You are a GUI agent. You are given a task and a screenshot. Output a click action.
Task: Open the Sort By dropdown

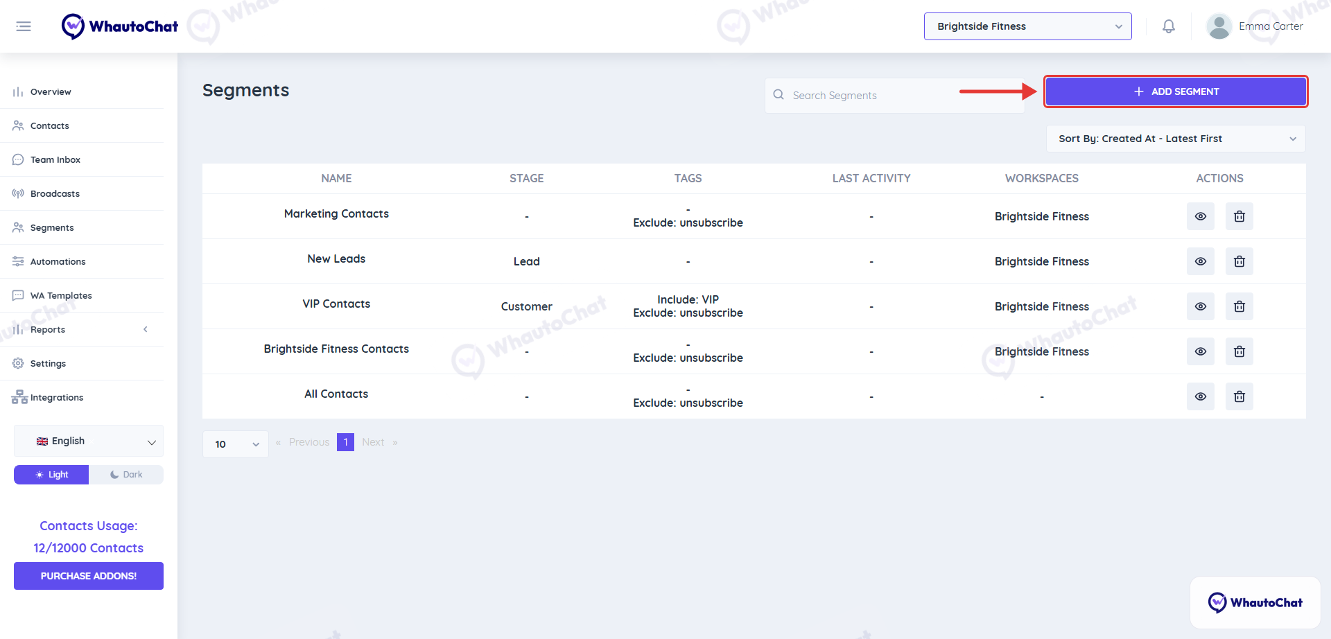[x=1176, y=139]
